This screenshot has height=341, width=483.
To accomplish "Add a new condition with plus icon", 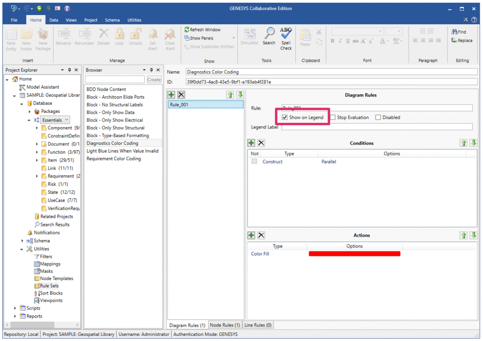I will tap(251, 143).
